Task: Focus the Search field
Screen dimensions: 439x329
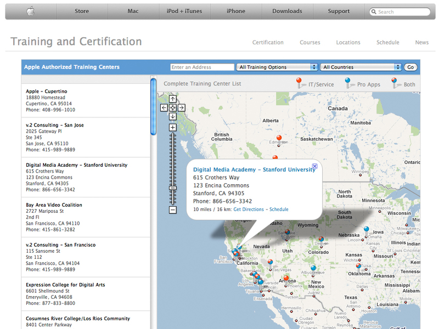Action: [400, 12]
